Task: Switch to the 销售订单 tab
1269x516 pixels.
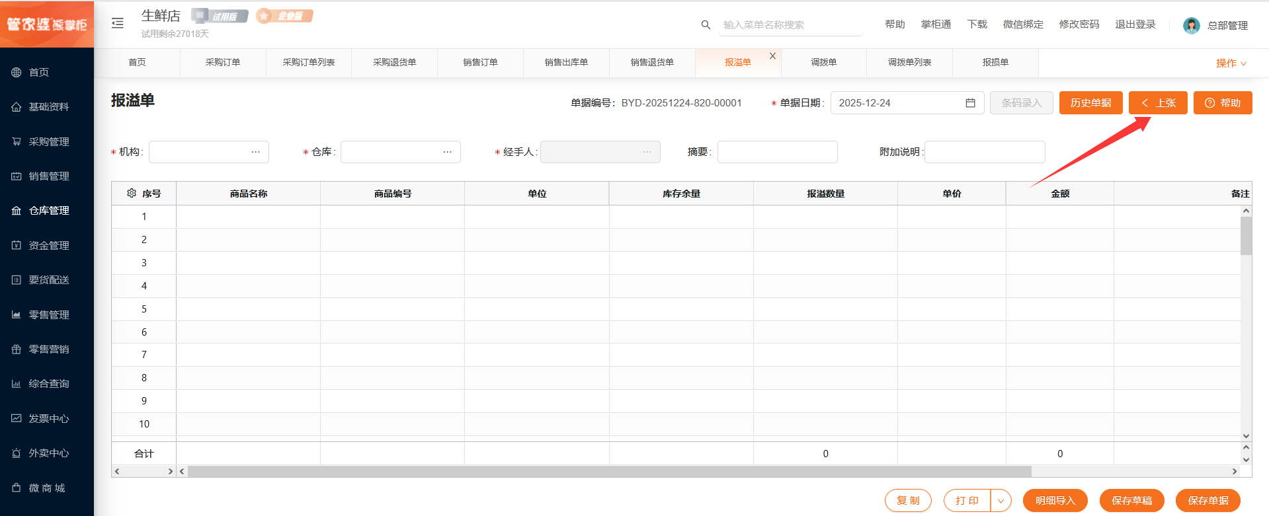Action: (x=480, y=62)
